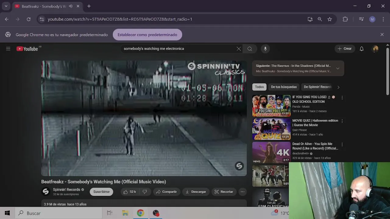The image size is (390, 219).
Task: Open the Chrome tab search dropdown arrow
Action: click(x=6, y=6)
